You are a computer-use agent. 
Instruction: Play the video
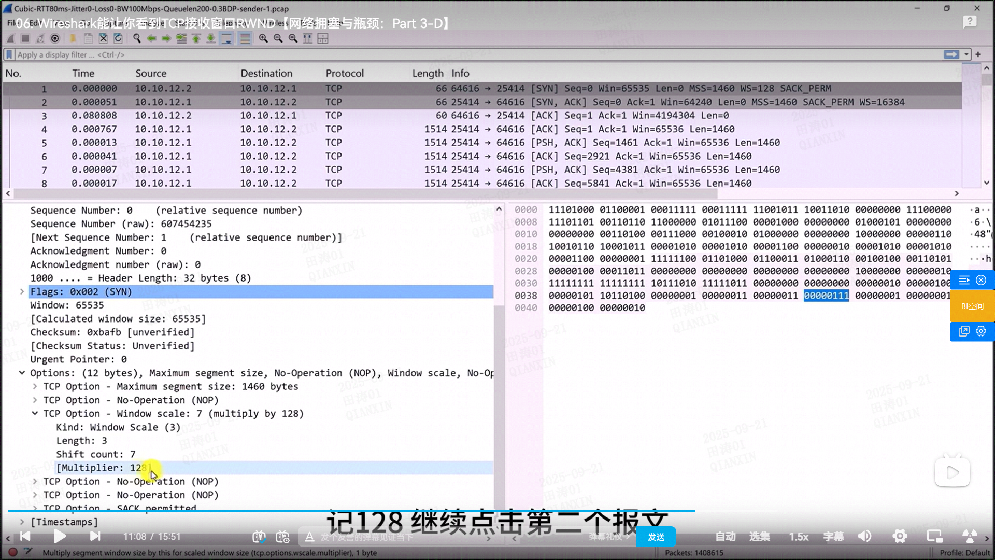[60, 536]
